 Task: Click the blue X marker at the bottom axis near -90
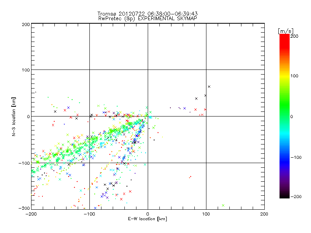coord(95,208)
